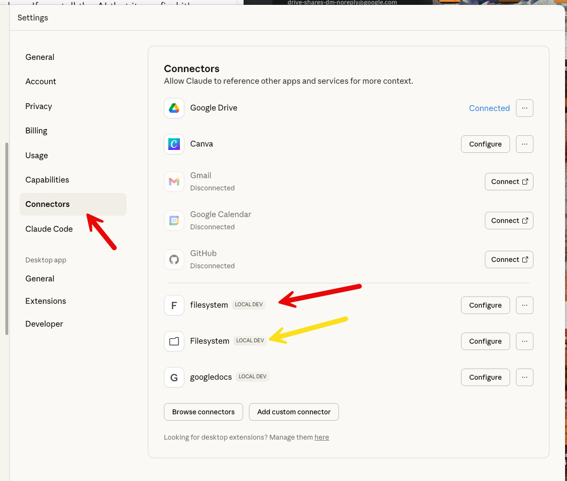Select Capabilities in the settings sidebar
Screen dimensions: 567x481
point(47,180)
